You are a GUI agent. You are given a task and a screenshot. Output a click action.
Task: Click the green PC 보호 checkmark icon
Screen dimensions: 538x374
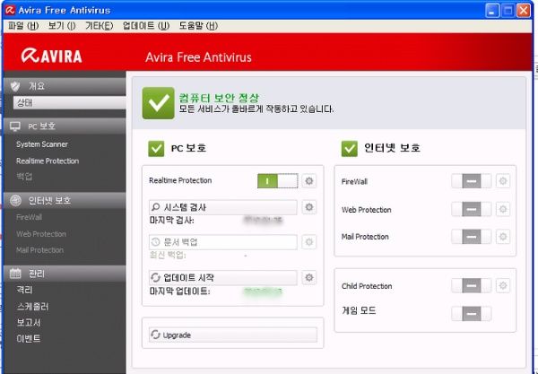(156, 149)
